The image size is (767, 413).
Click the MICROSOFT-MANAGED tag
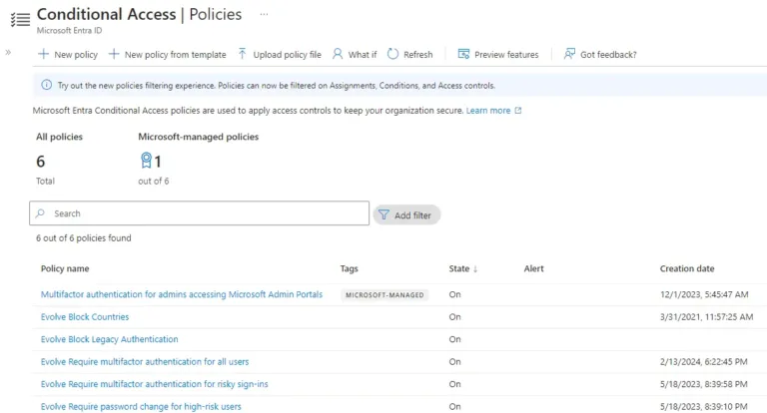(x=384, y=294)
